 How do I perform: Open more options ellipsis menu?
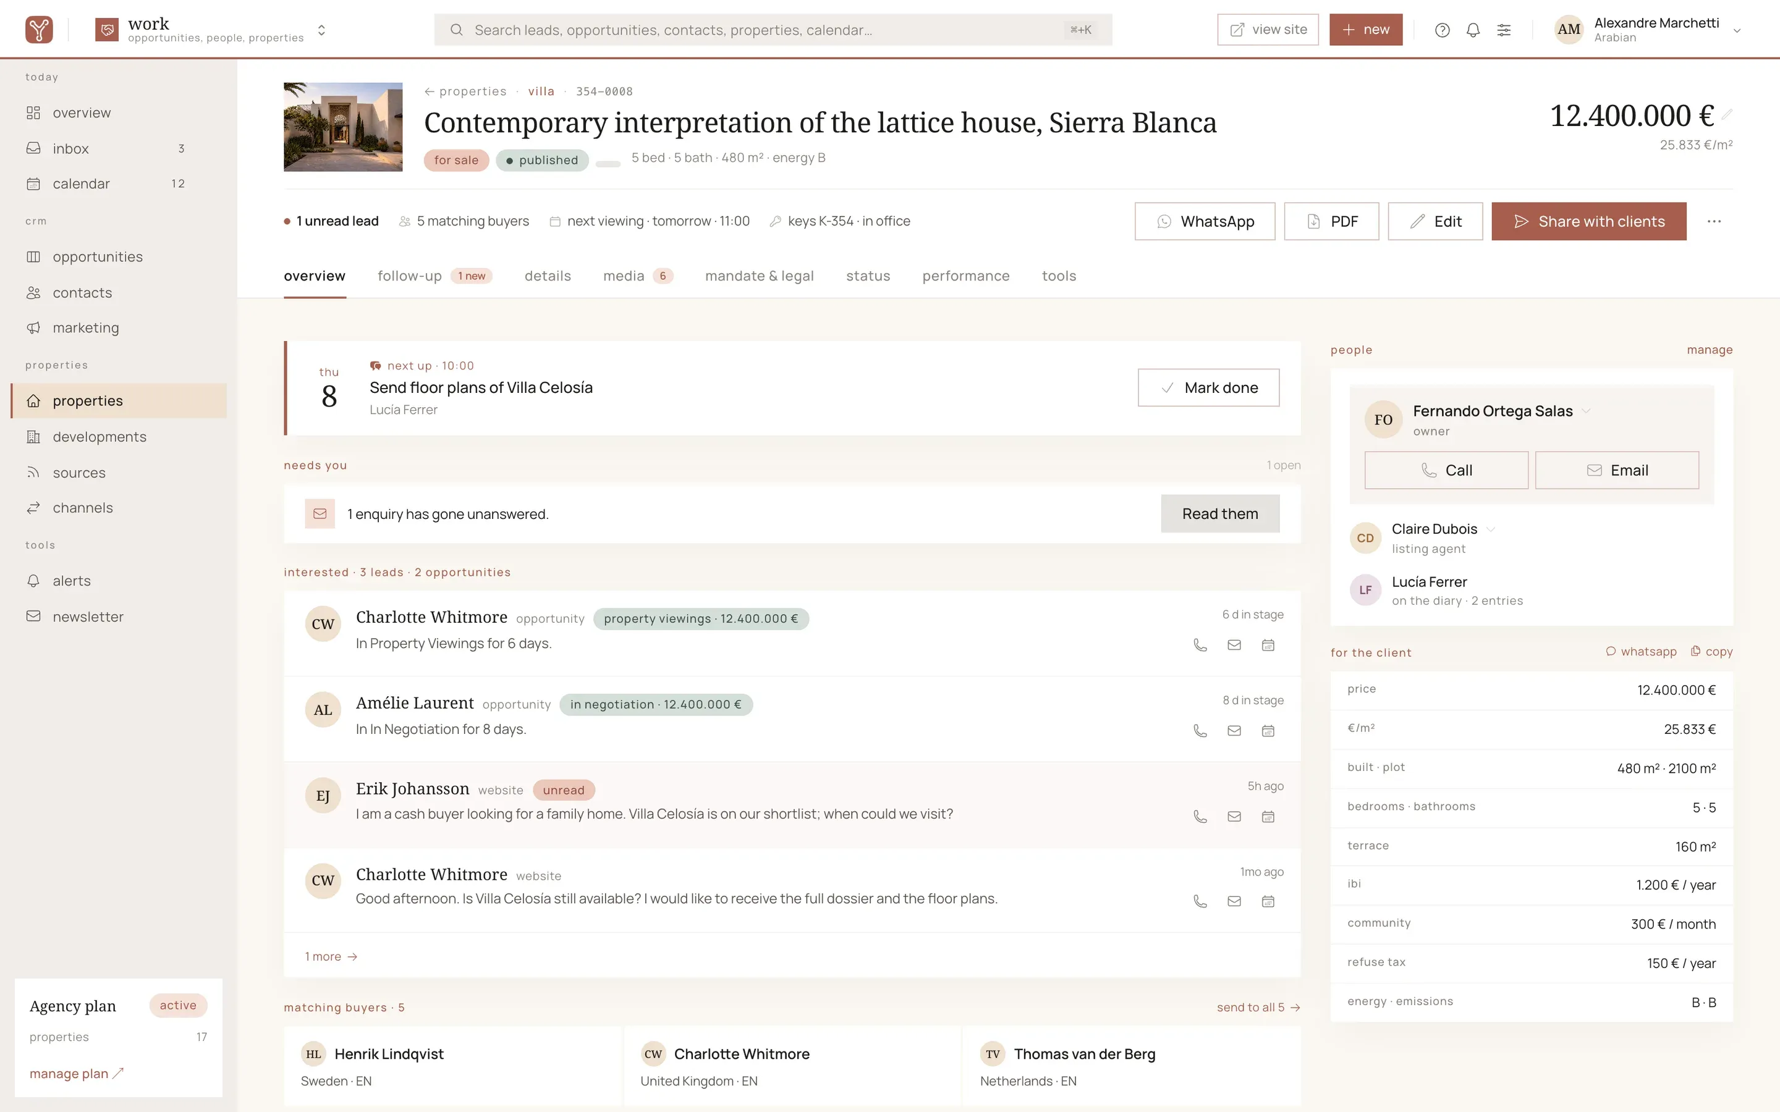[1714, 221]
